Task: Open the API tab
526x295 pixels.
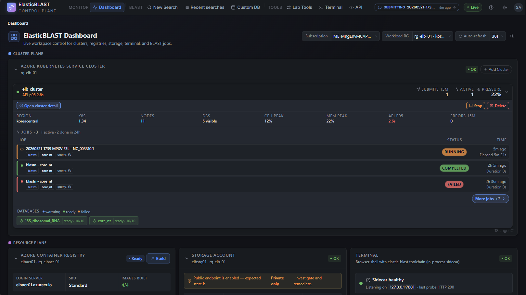Action: 356,7
